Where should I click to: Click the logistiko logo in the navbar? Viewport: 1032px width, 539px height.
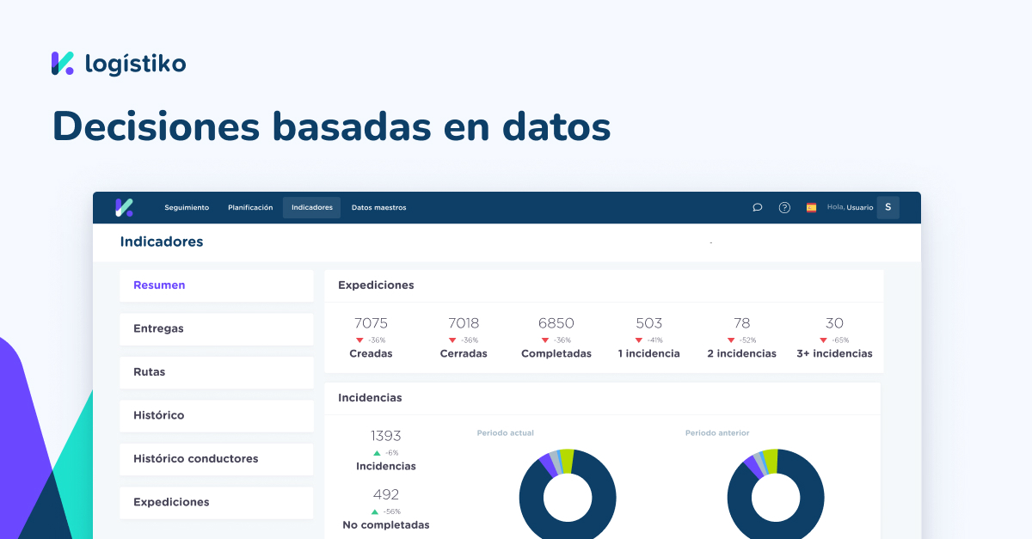pos(123,207)
